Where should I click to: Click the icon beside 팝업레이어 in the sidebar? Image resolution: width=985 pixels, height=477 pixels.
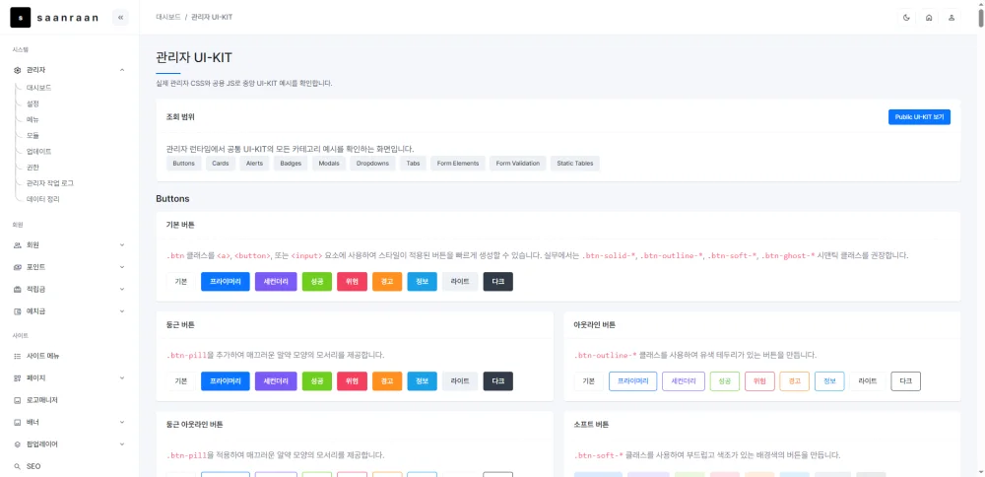17,443
